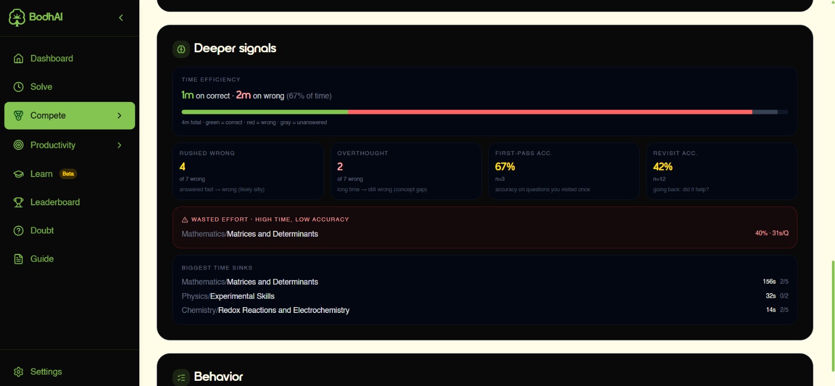
Task: Open the Dashboard menu item
Action: [x=69, y=59]
